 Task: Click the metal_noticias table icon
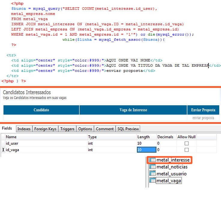[x=153, y=167]
